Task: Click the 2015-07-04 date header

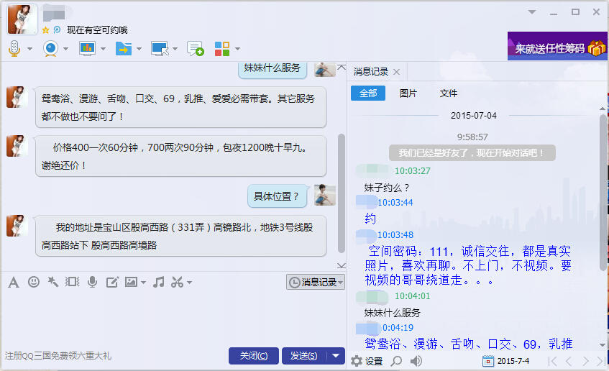Action: (473, 115)
